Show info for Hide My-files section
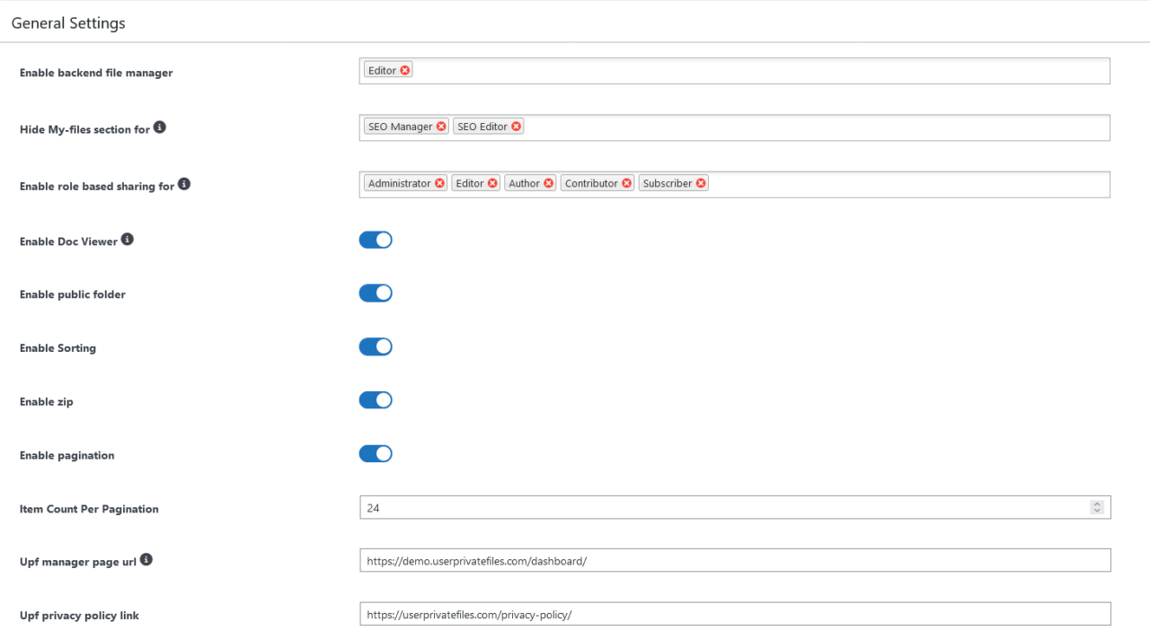This screenshot has height=639, width=1150. [160, 127]
